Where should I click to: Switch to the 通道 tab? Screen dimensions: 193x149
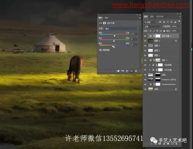click(x=152, y=16)
